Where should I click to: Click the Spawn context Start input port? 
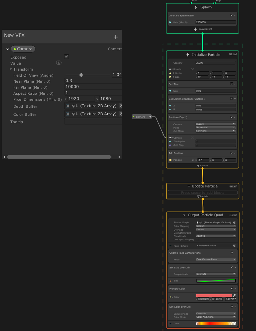tap(190, 3)
